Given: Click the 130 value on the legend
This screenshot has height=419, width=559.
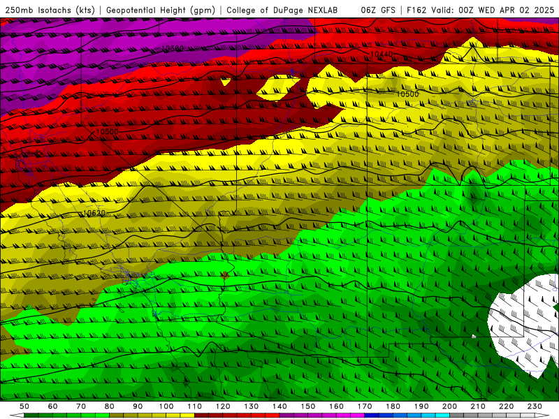Looking at the screenshot, I should (x=252, y=406).
